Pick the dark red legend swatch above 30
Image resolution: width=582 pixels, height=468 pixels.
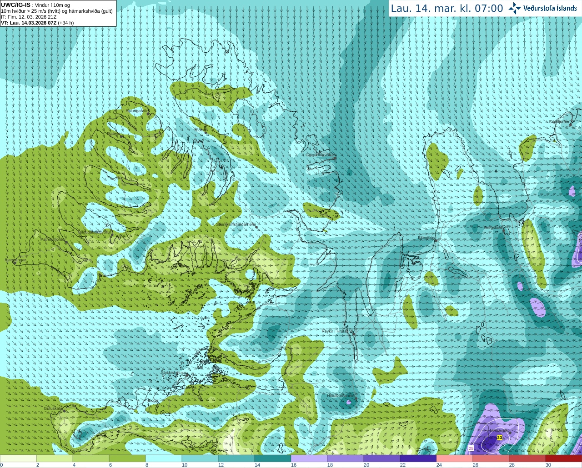[x=564, y=458]
